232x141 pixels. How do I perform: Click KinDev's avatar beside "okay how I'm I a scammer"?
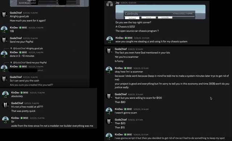109,70
